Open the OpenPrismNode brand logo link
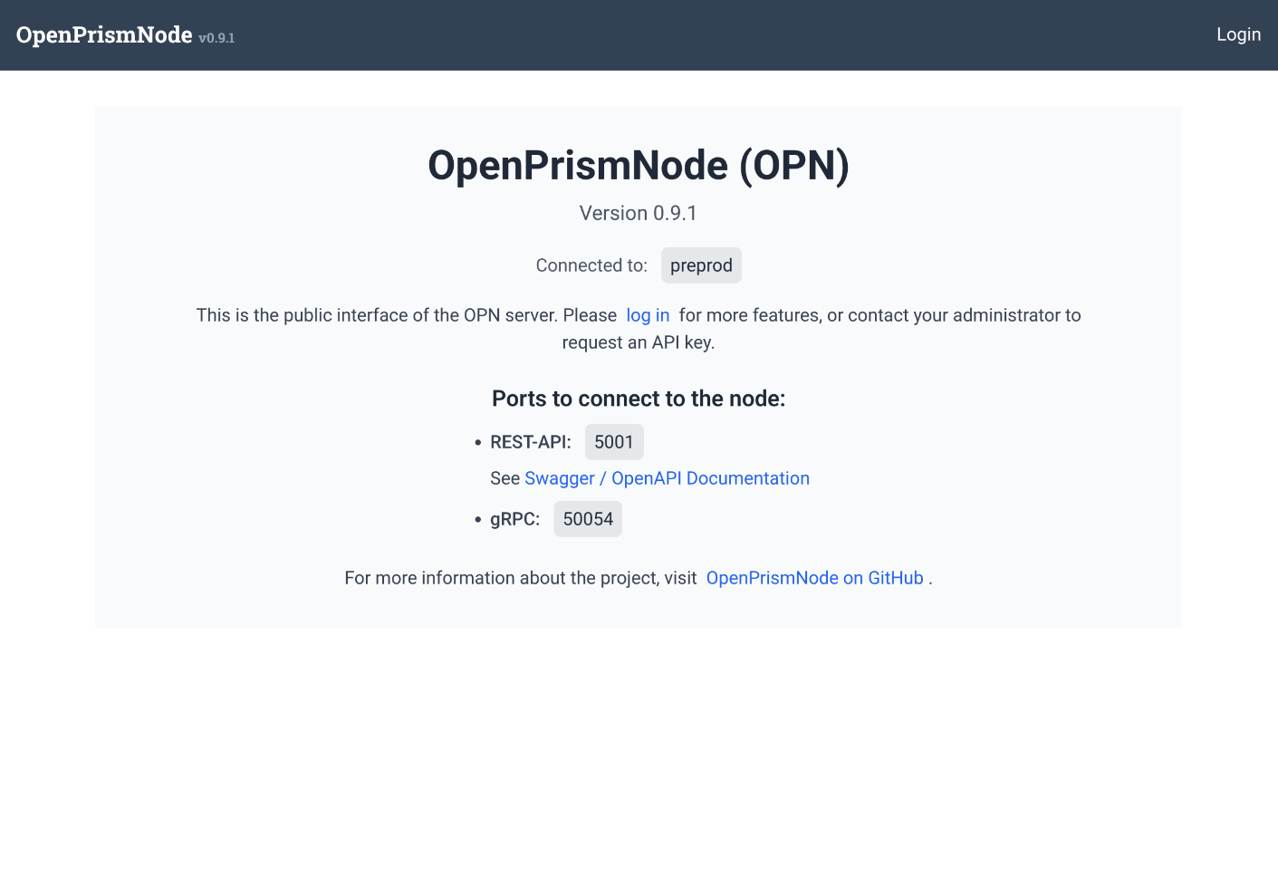 (x=104, y=34)
